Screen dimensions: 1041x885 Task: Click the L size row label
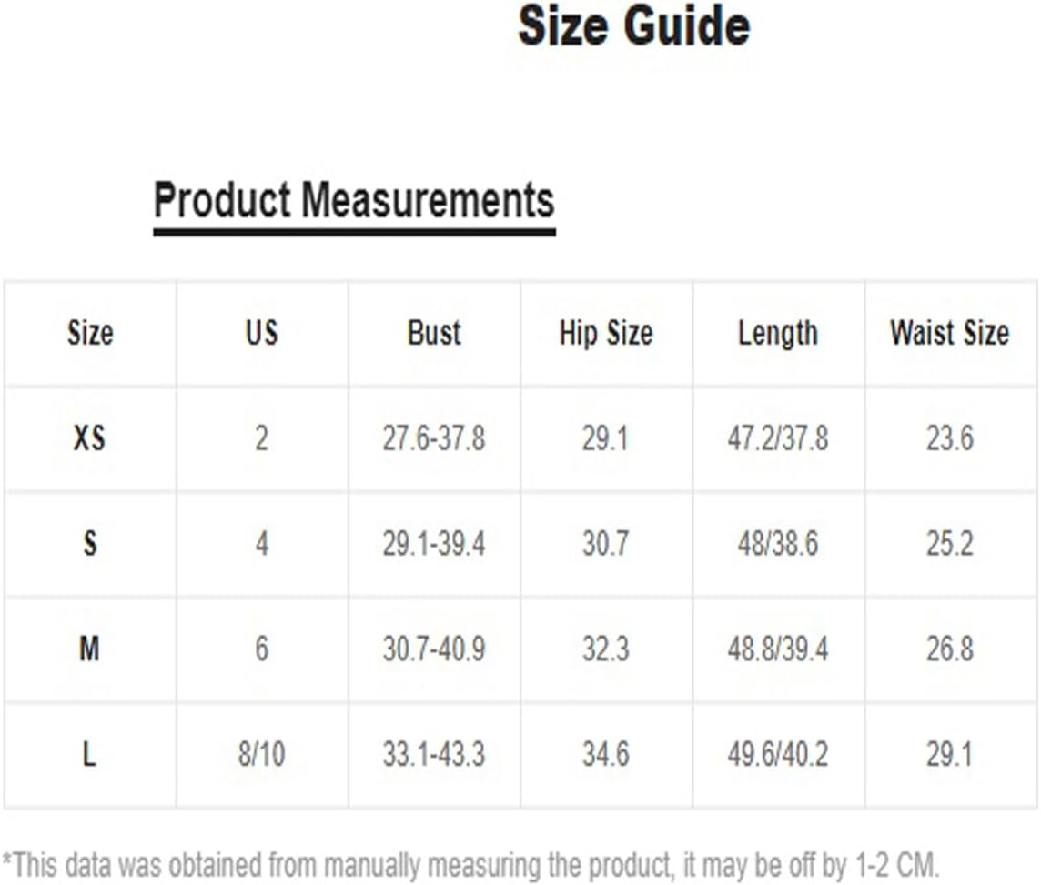pyautogui.click(x=89, y=754)
